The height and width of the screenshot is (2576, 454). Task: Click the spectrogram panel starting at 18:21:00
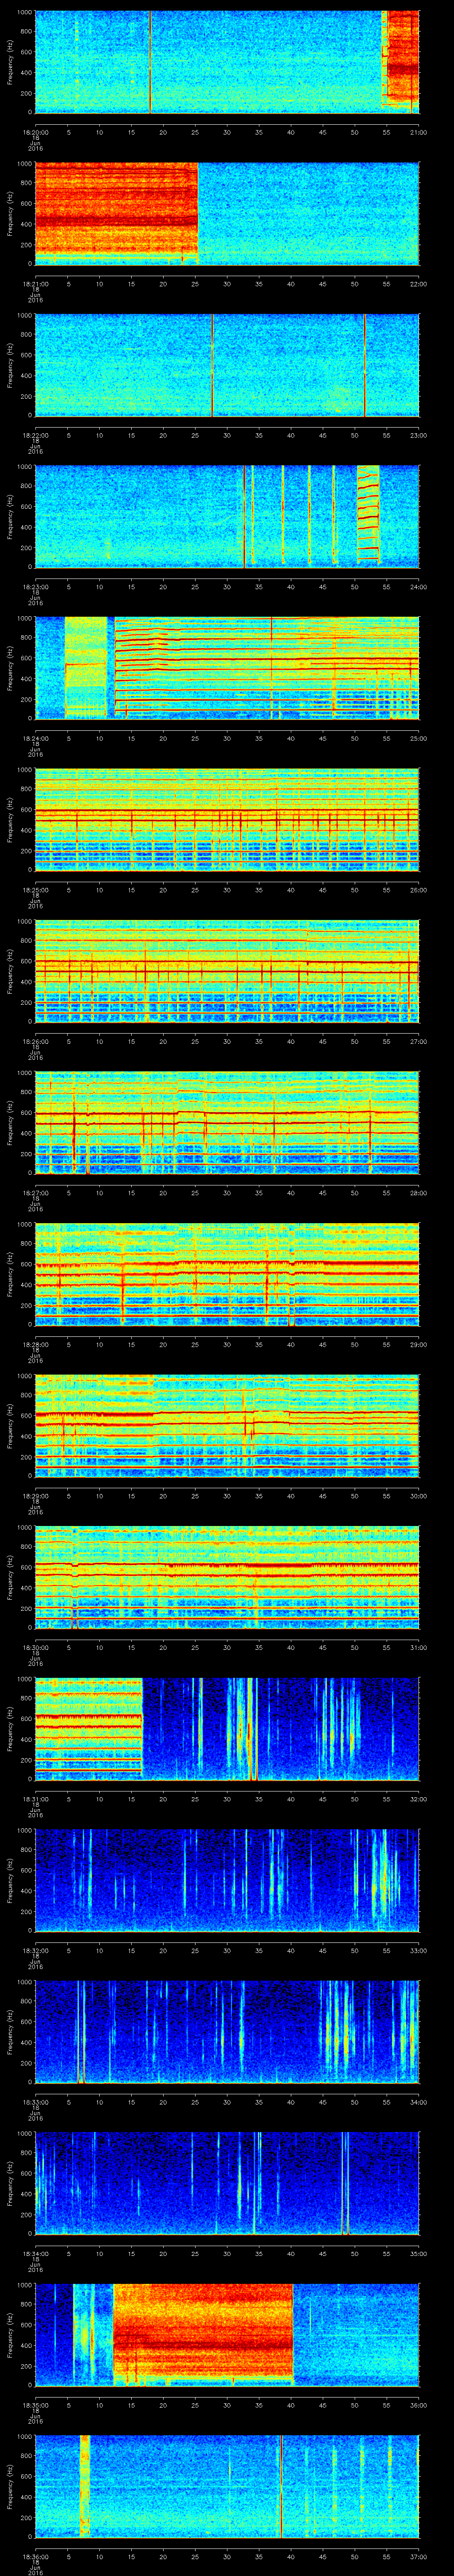227,214
